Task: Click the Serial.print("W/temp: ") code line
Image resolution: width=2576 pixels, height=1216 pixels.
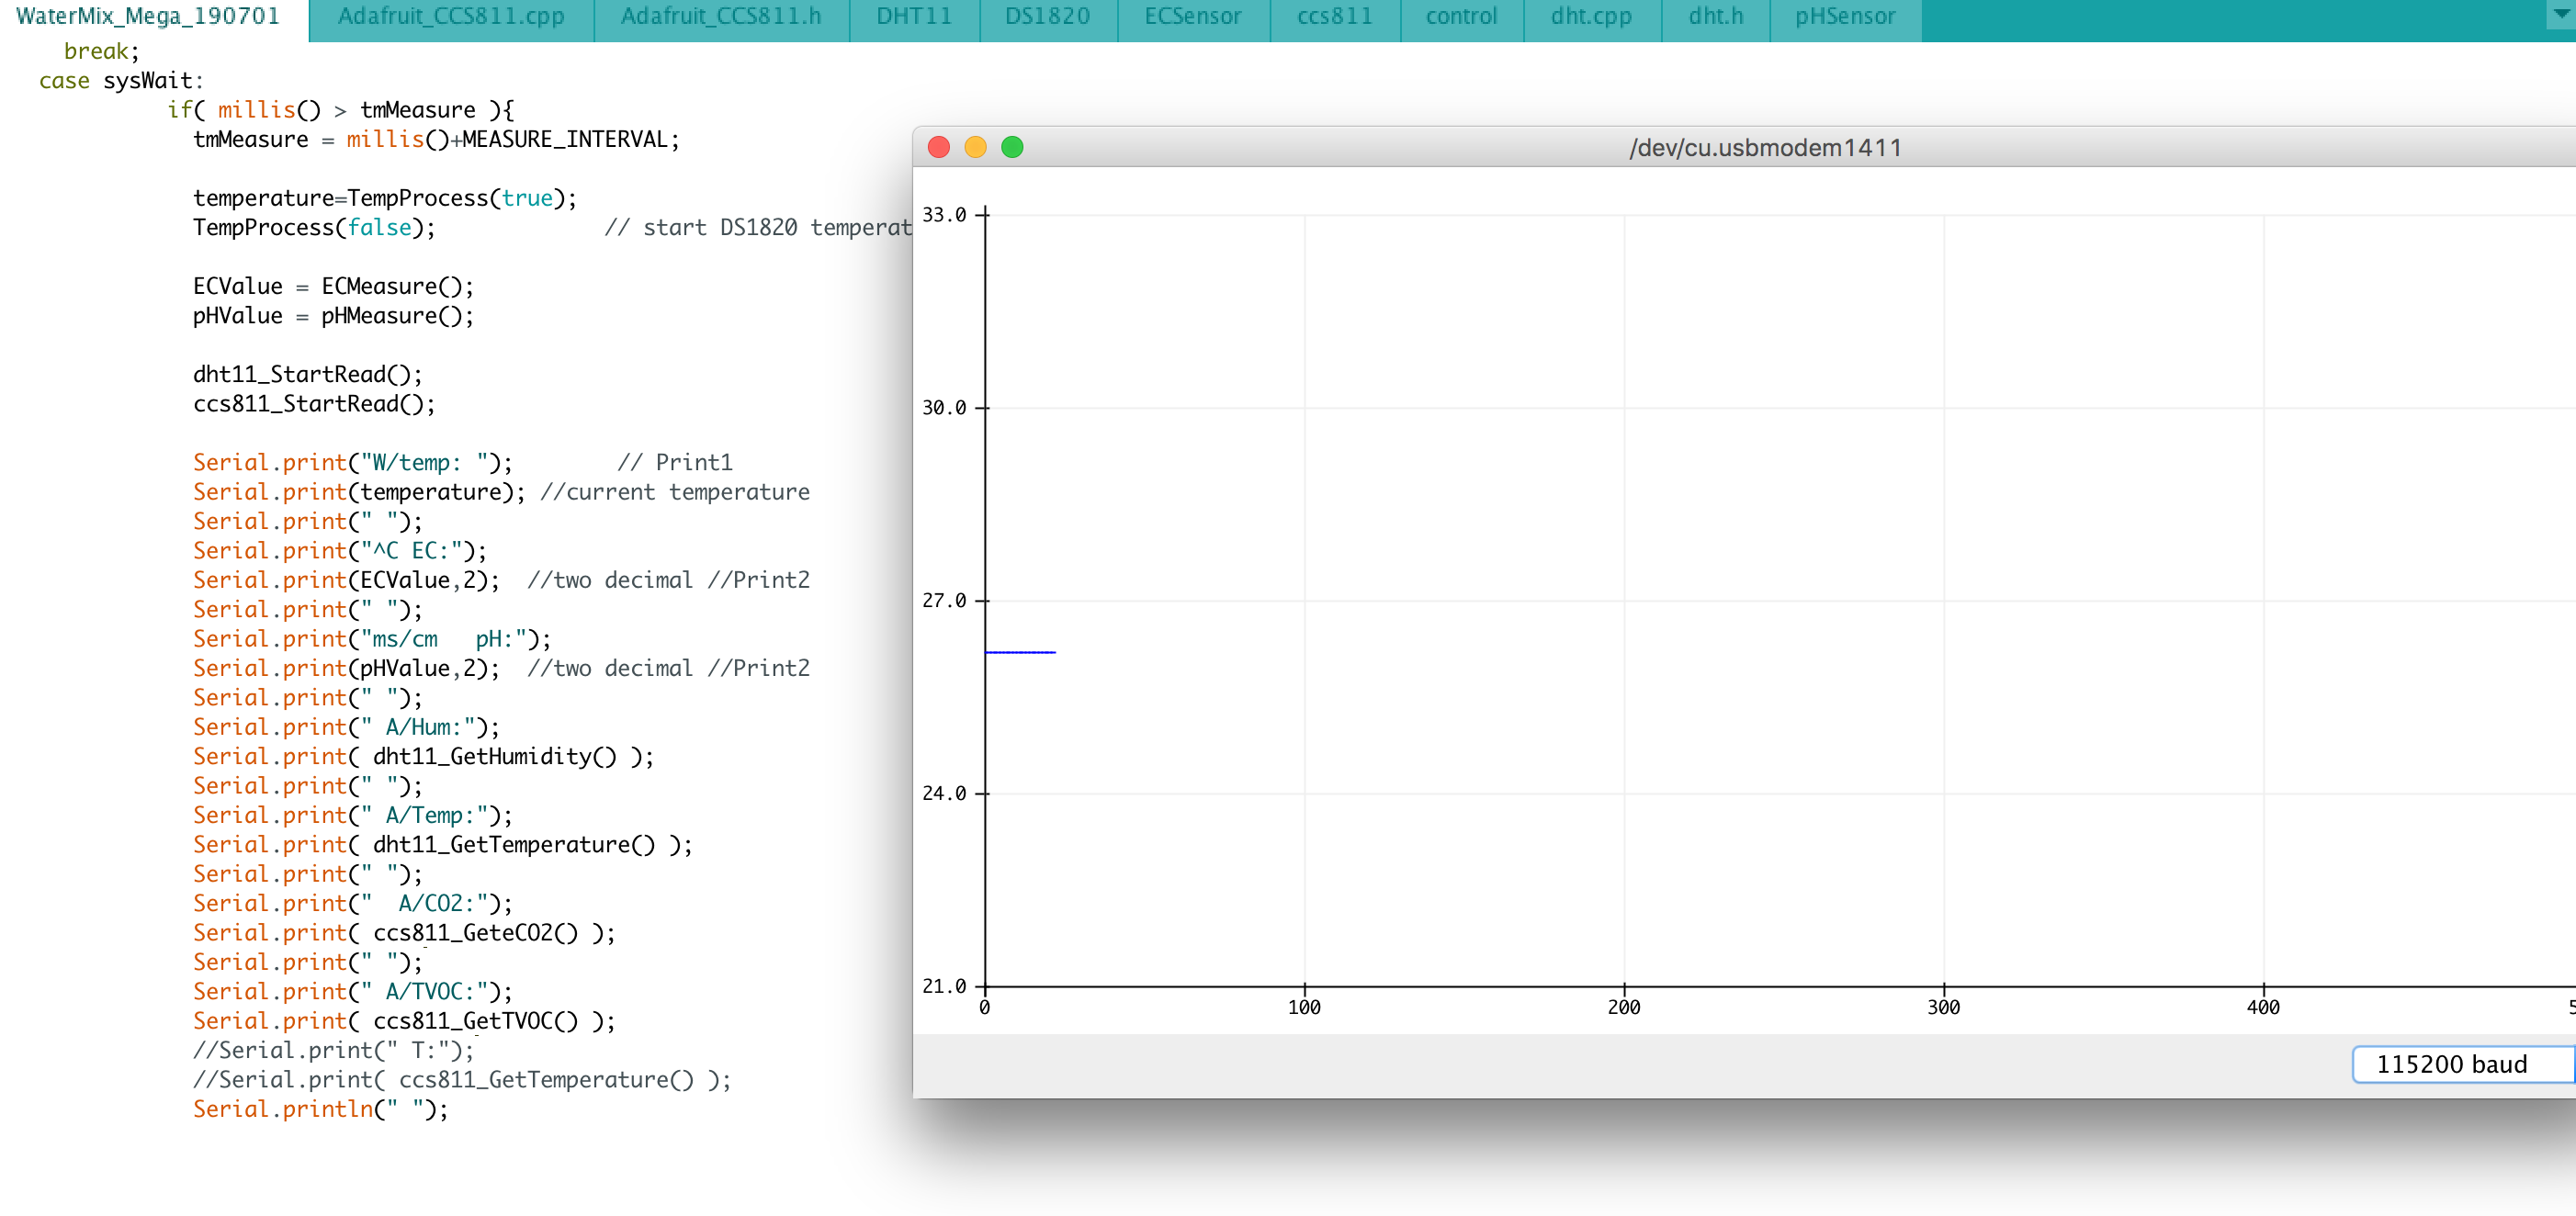Action: click(x=350, y=462)
